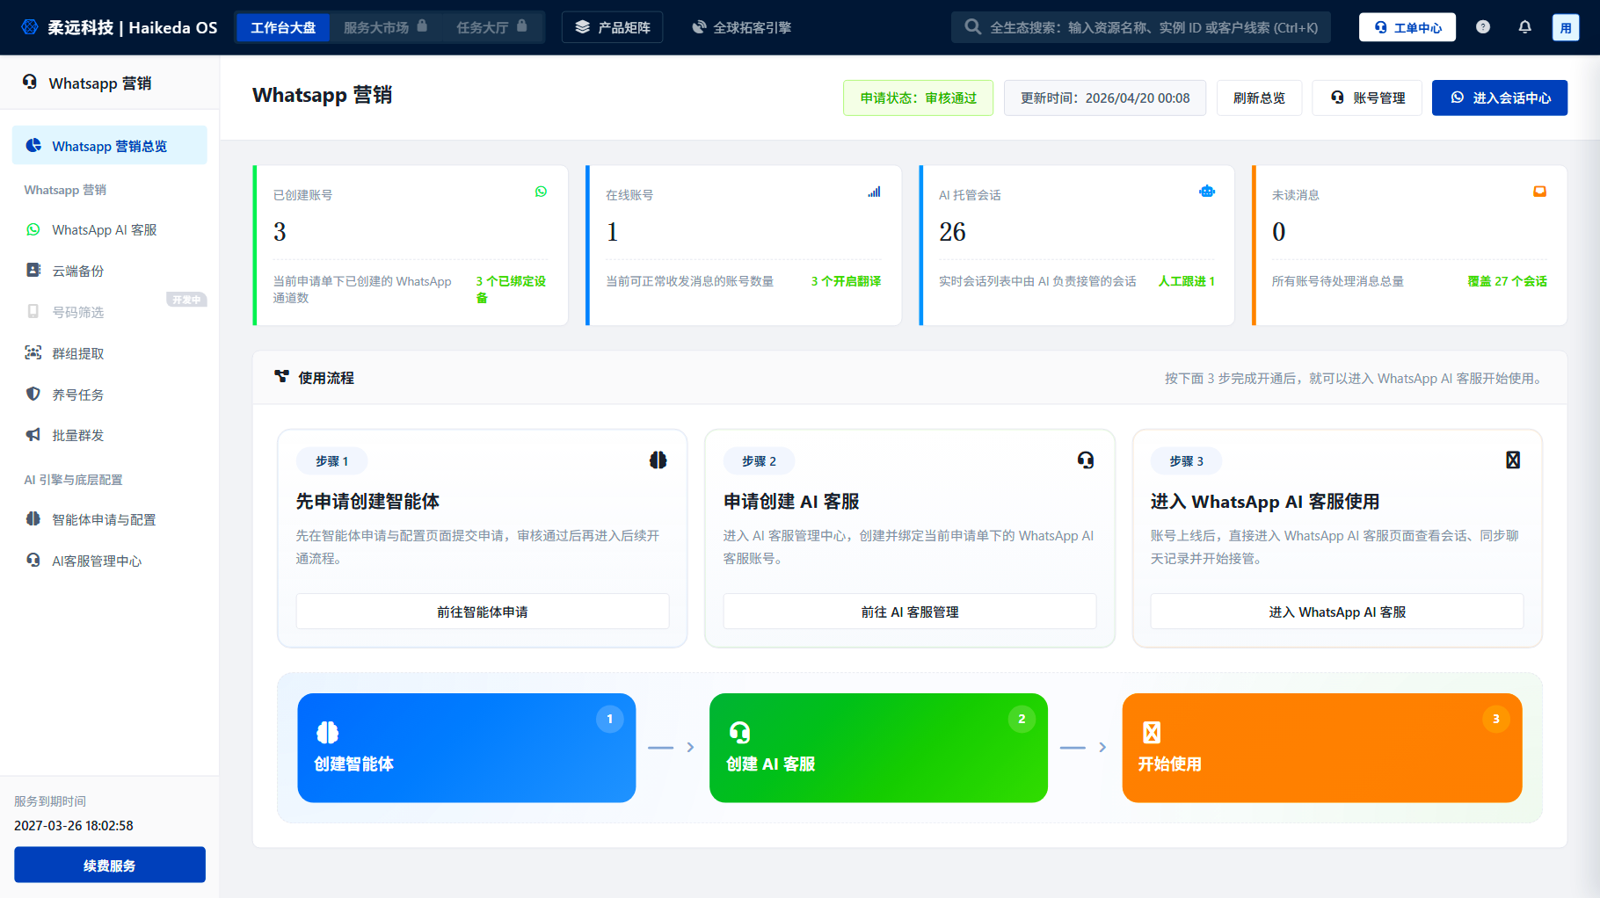Click the 先申请创建智能体 heading
Viewport: 1600px width, 898px height.
click(x=367, y=501)
